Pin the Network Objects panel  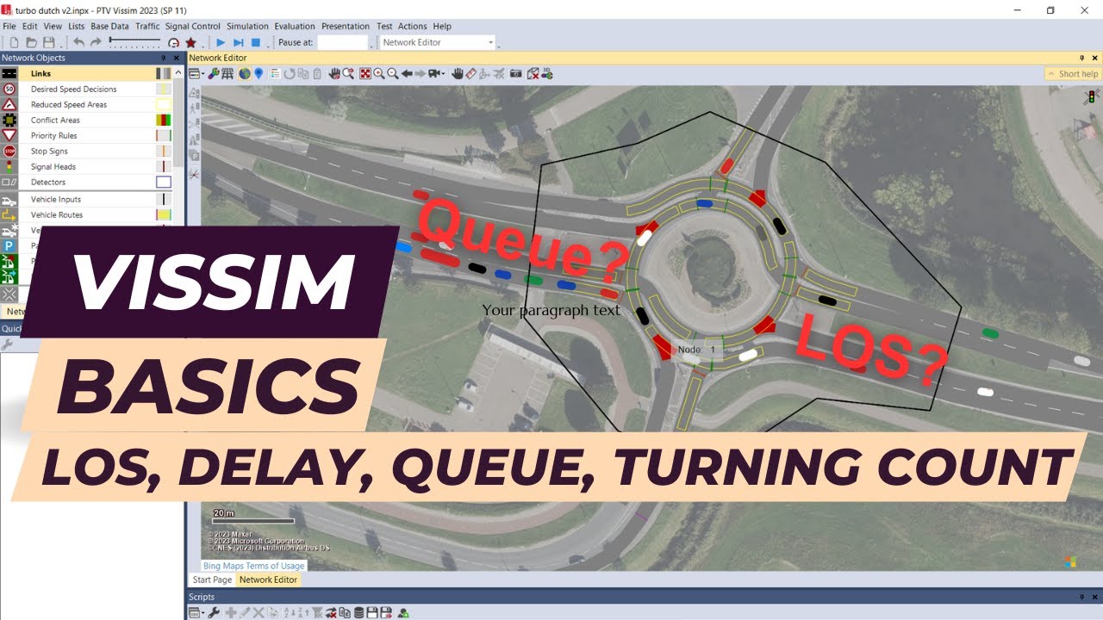(164, 58)
